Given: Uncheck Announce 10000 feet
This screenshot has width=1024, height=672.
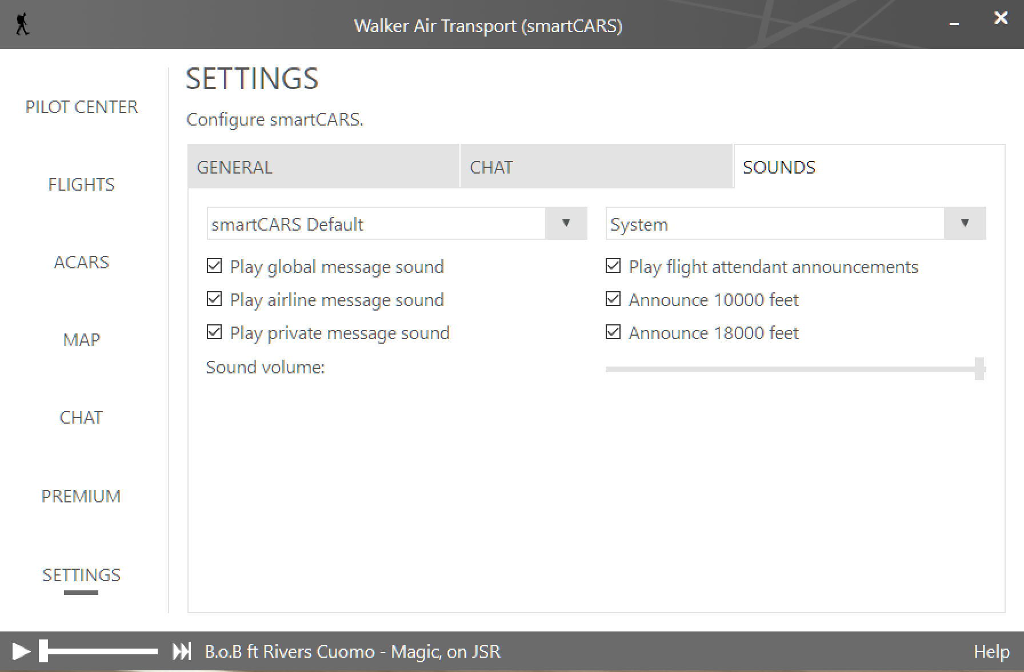Looking at the screenshot, I should [613, 299].
